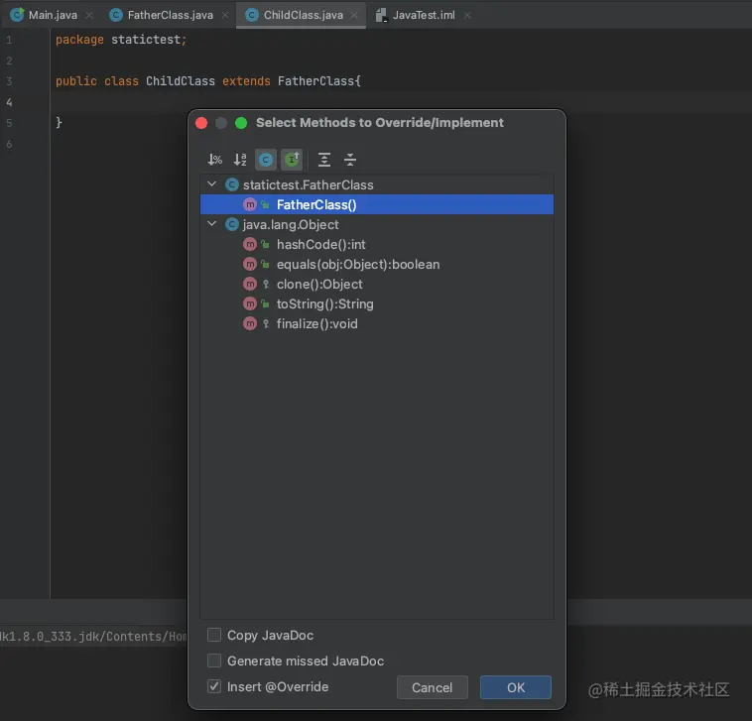
Task: Switch to the Main.java tab
Action: coord(53,15)
